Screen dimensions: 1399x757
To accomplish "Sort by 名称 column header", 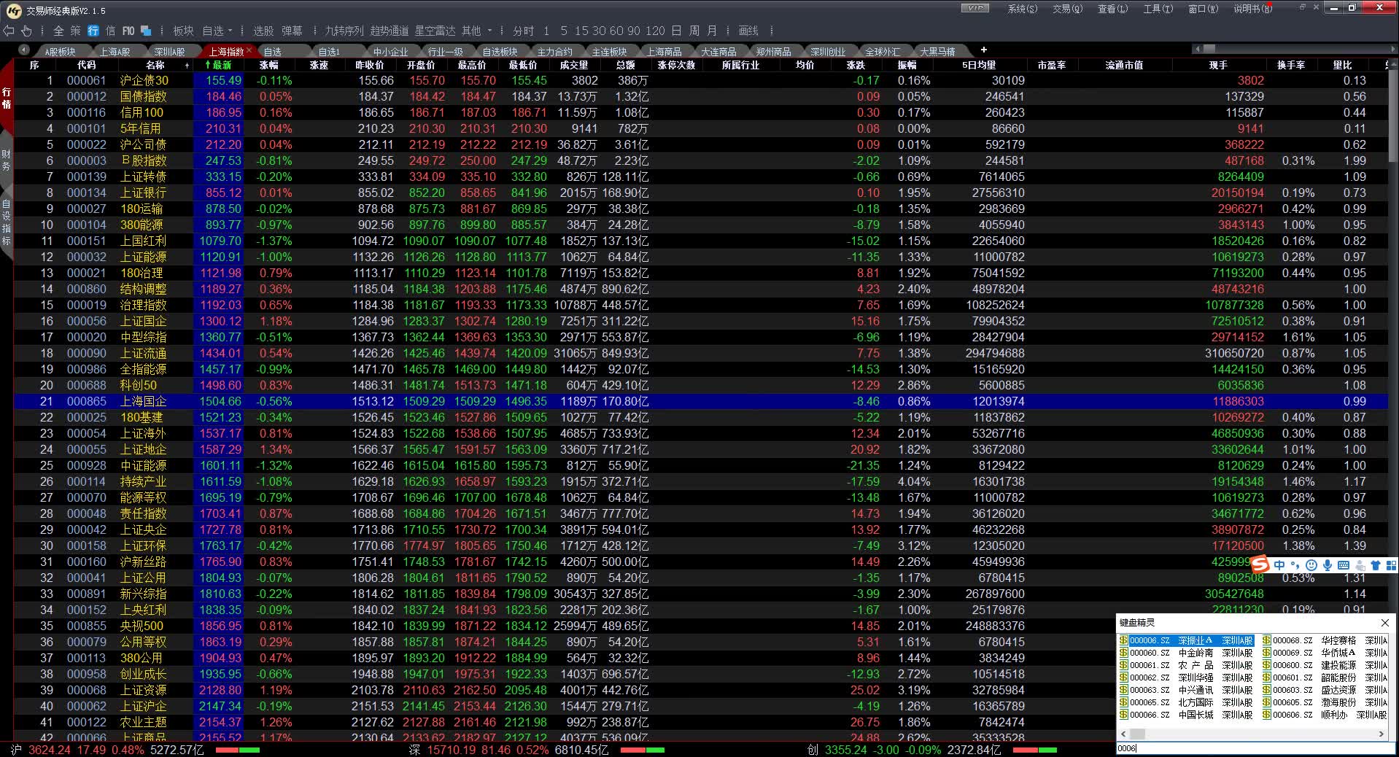I will pos(155,65).
